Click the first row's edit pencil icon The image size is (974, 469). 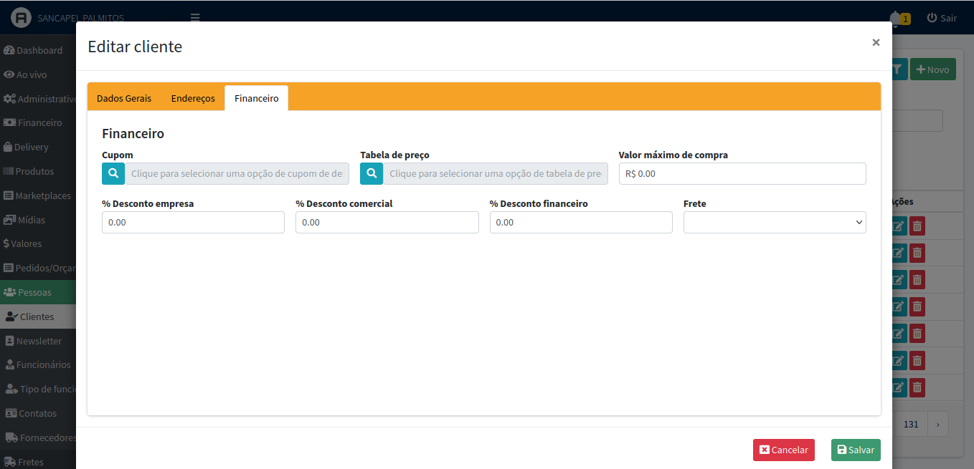pyautogui.click(x=898, y=227)
